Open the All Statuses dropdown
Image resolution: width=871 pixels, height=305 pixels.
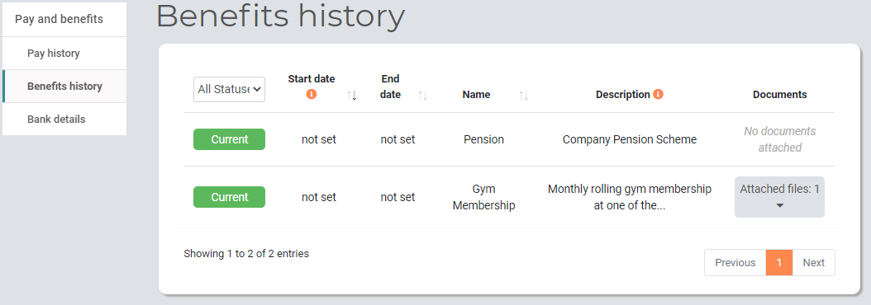point(230,89)
